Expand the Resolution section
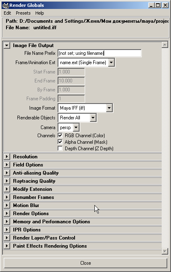 [7, 157]
